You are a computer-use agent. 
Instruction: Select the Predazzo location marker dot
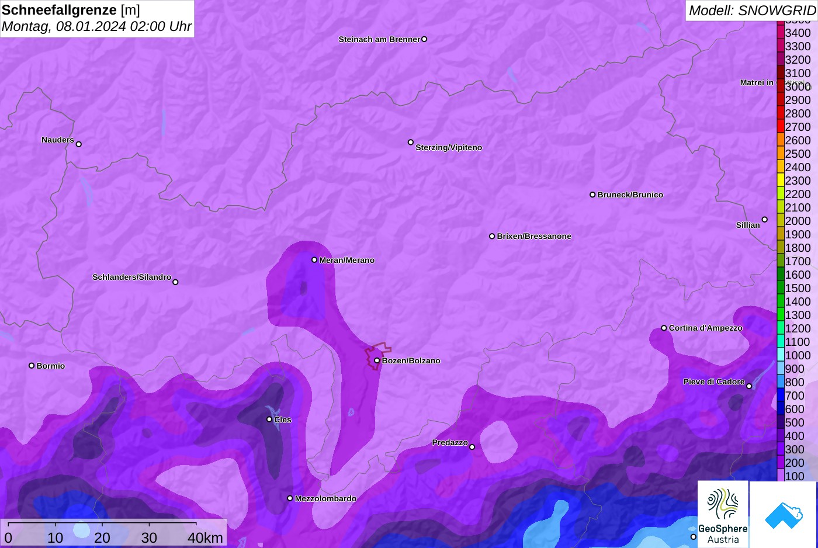[x=472, y=448]
